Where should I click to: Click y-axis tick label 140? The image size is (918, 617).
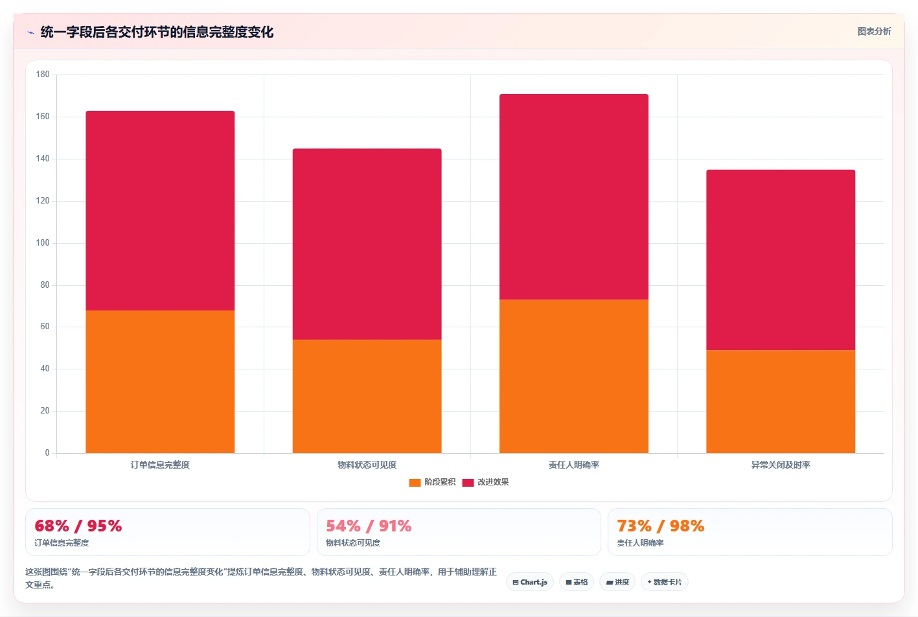click(43, 159)
